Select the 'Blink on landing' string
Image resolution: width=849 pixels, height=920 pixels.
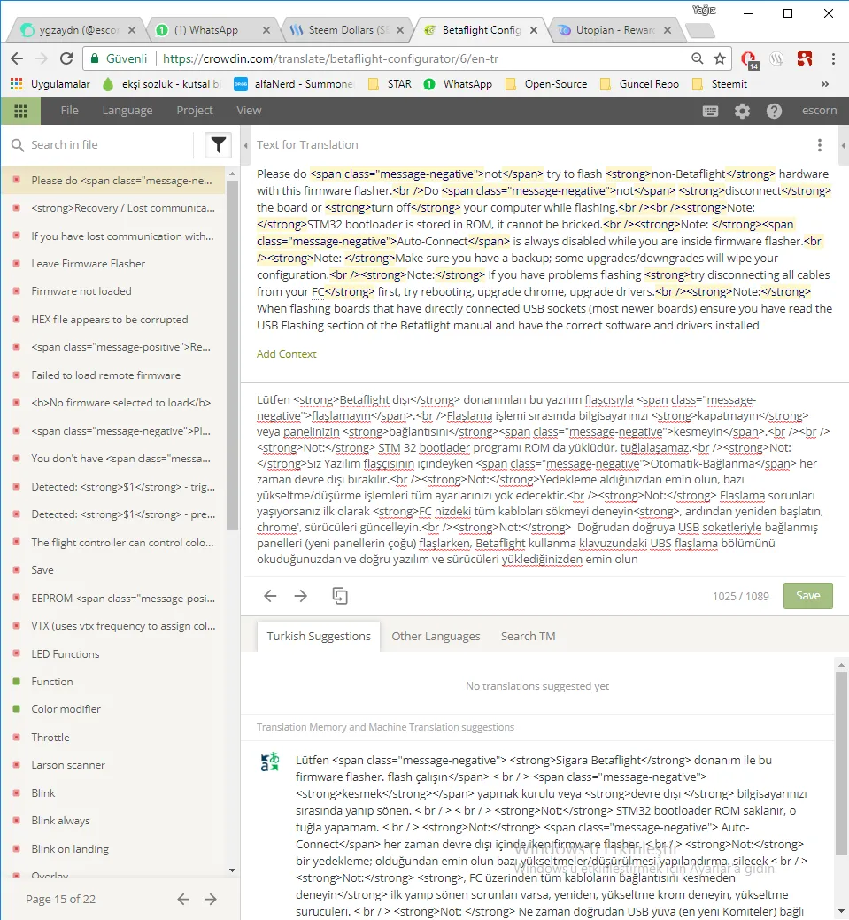point(113,849)
